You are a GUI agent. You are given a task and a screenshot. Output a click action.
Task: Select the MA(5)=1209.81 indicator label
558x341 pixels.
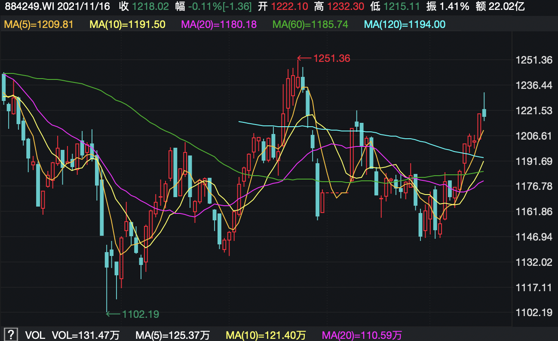point(39,24)
